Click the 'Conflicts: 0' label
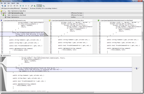 [x=77, y=17]
